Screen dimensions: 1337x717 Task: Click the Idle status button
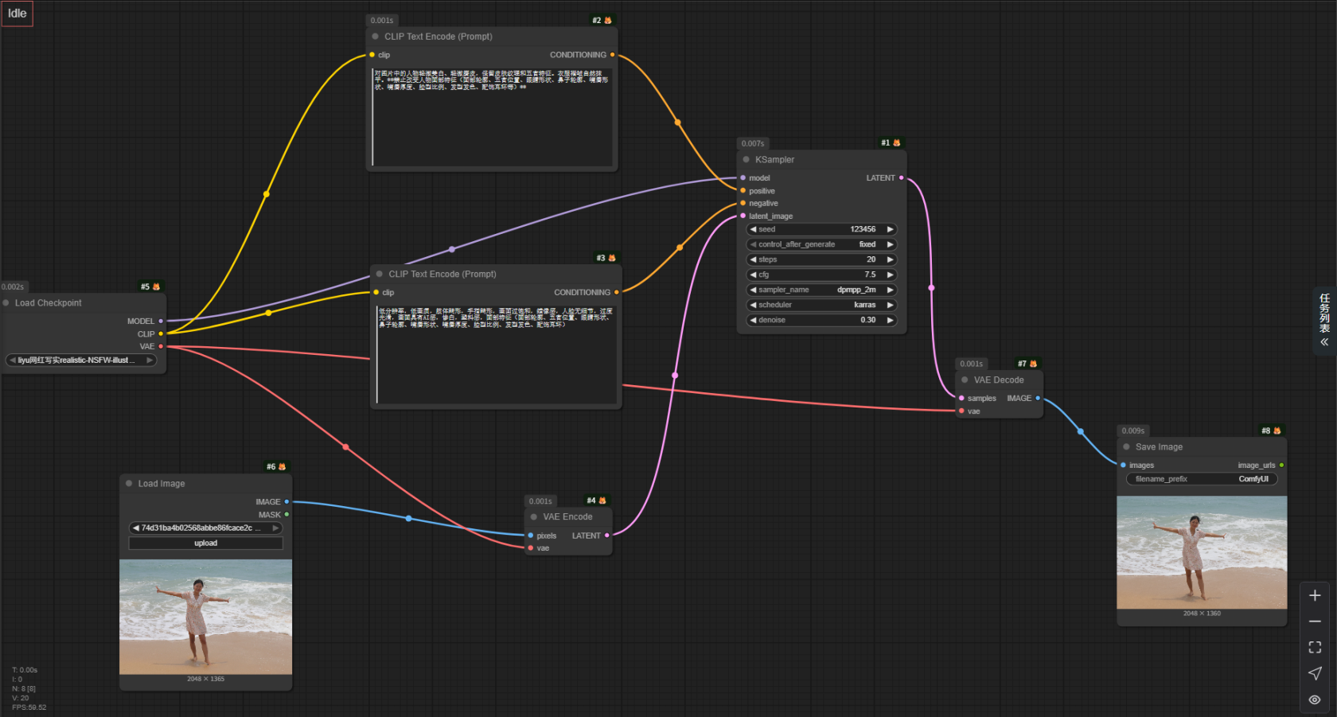coord(18,14)
